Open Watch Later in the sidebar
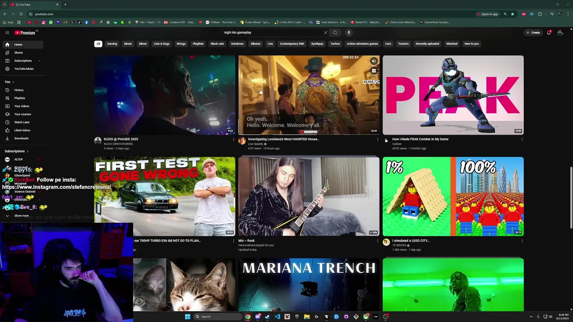573x322 pixels. click(x=22, y=122)
